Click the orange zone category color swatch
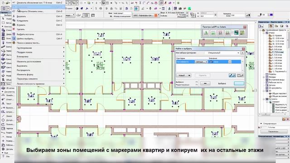 coord(156,15)
